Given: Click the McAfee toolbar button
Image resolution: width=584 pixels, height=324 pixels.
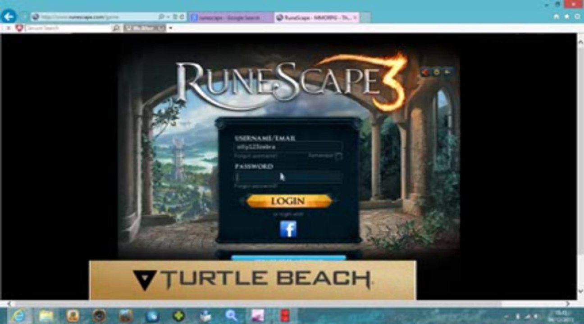Looking at the screenshot, I should pos(145,28).
